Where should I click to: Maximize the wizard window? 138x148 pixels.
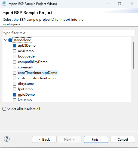click(x=119, y=4)
